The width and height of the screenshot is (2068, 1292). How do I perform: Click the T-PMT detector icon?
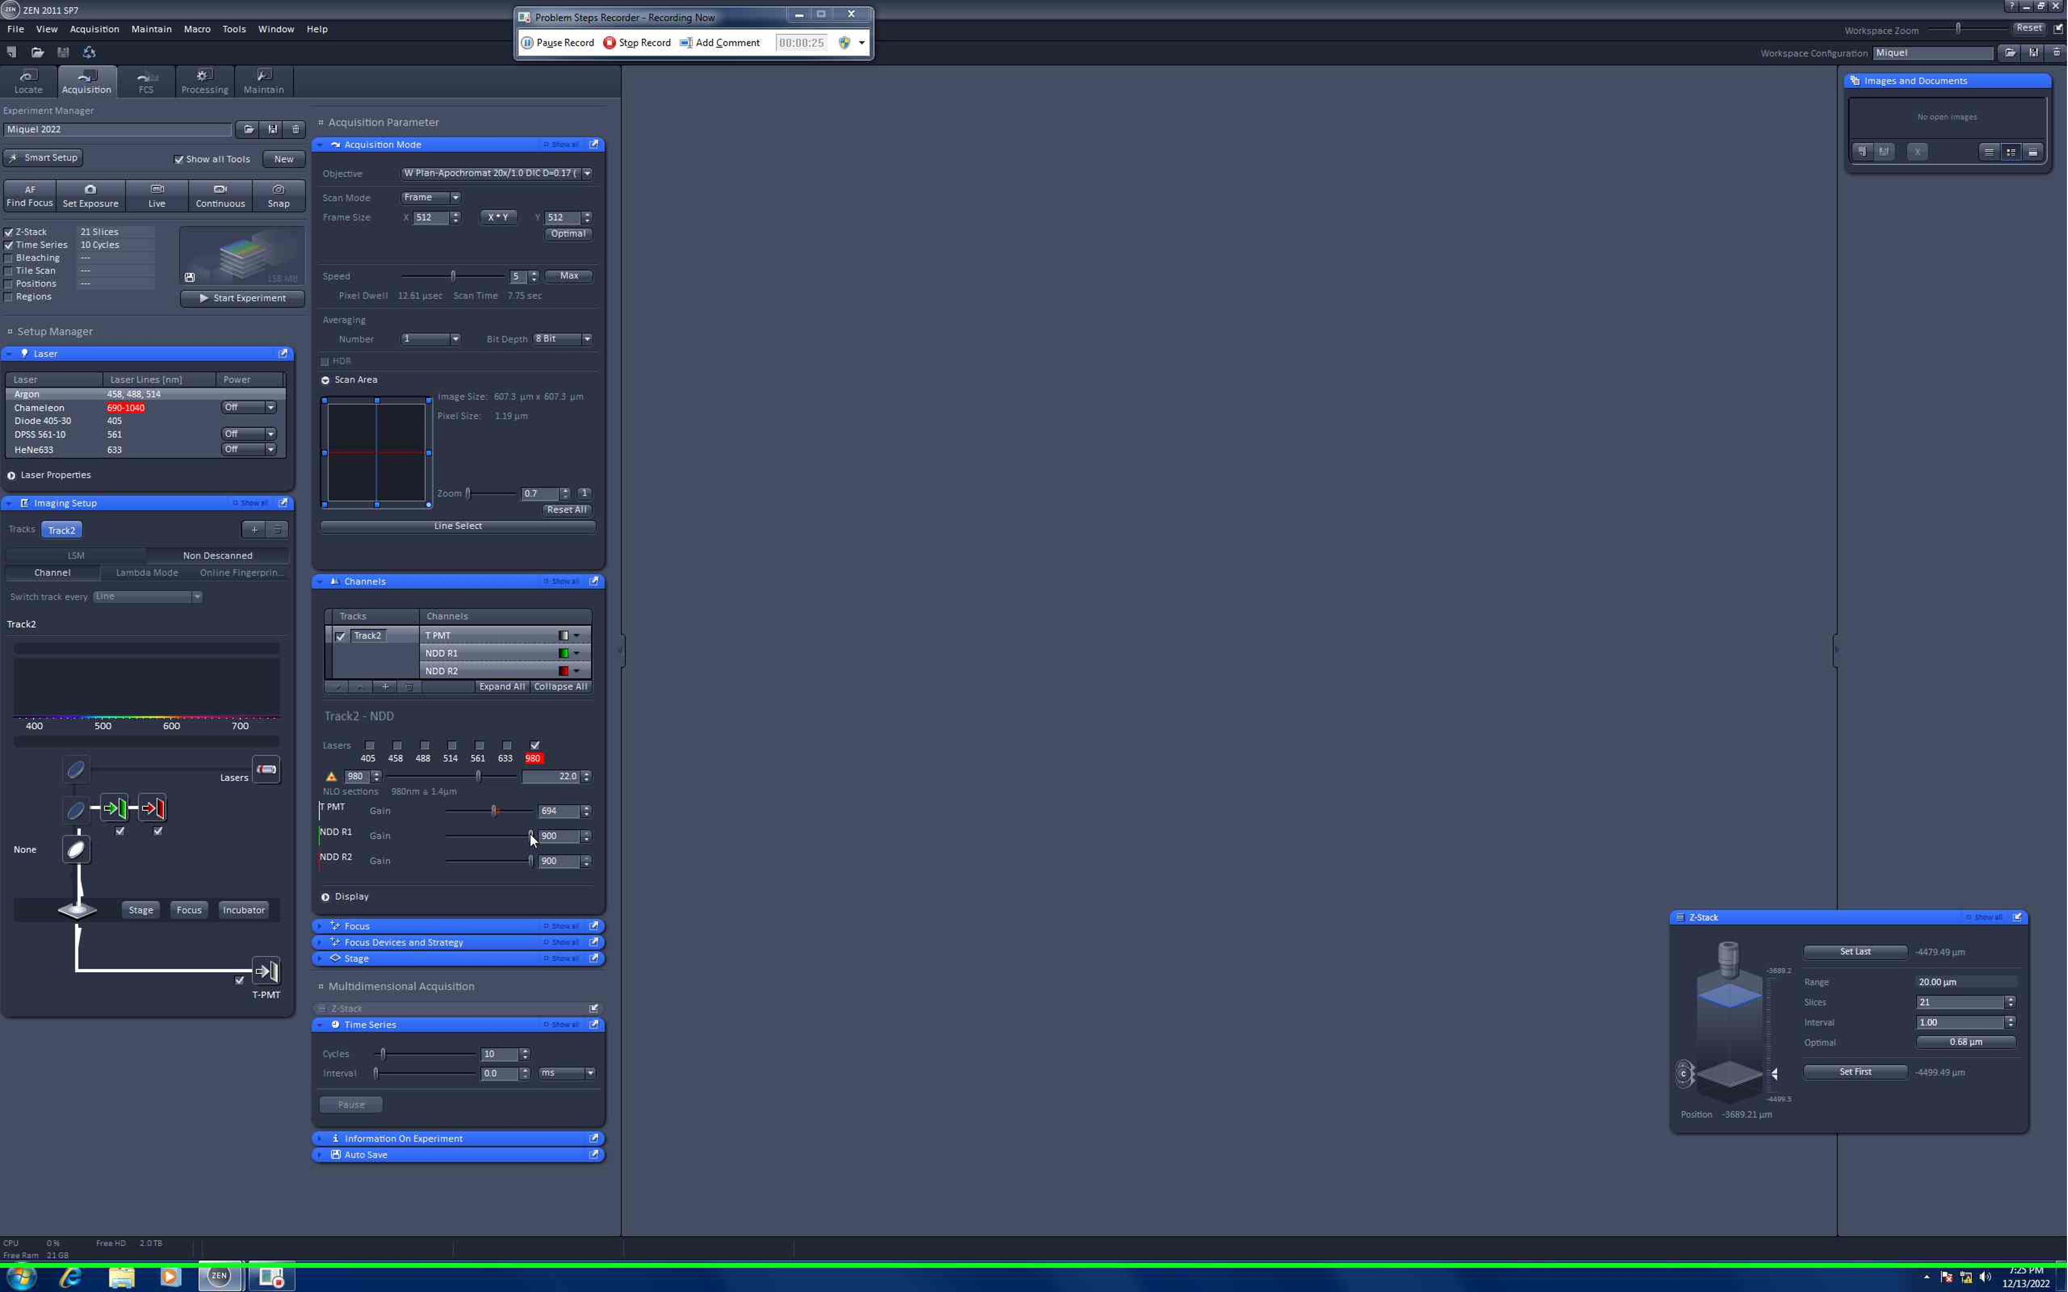tap(266, 972)
